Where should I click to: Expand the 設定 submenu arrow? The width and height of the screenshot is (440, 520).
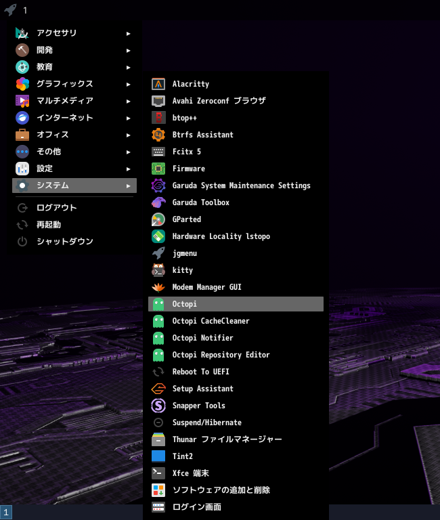[x=129, y=169]
